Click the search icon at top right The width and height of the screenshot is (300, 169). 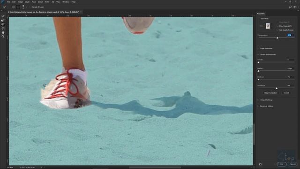pos(290,7)
